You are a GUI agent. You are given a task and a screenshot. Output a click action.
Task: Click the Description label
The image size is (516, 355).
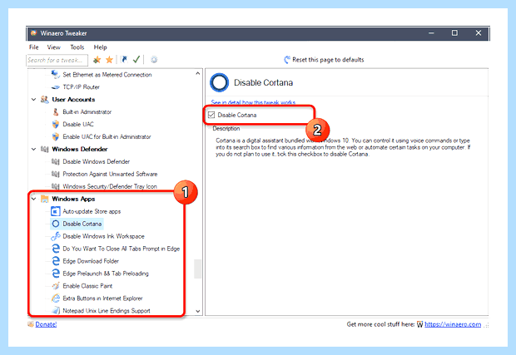pos(226,129)
